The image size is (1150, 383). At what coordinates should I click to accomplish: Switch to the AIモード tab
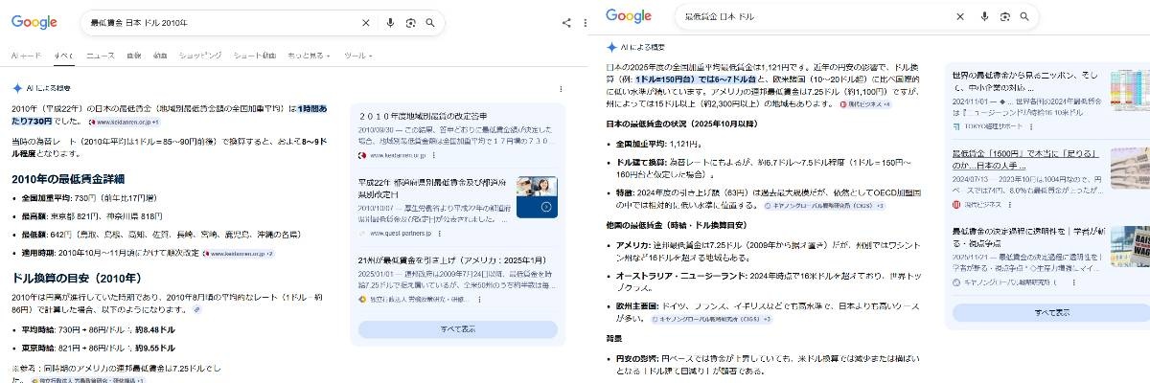point(26,56)
